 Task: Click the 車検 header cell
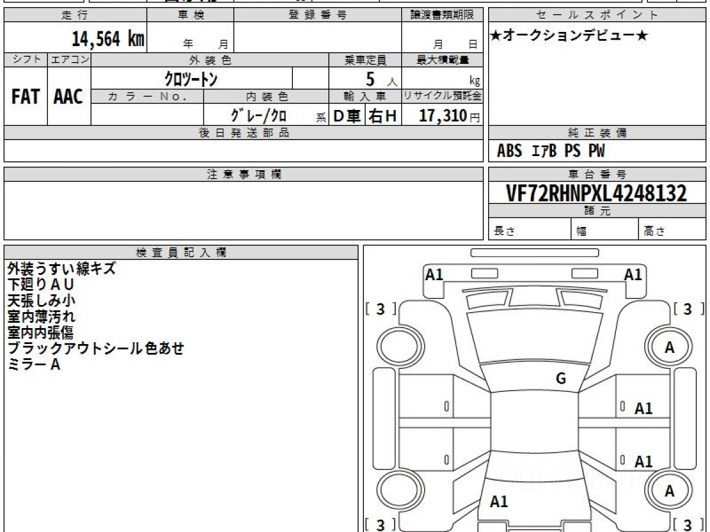pos(191,15)
